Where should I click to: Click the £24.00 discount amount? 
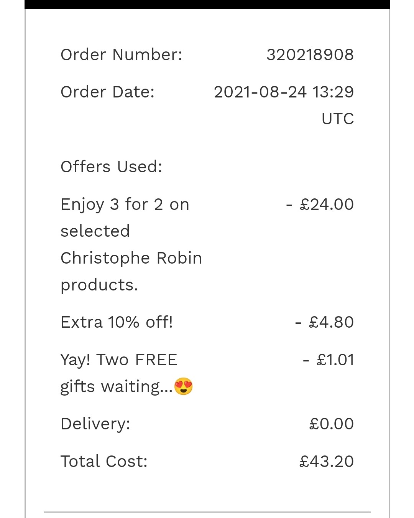point(326,205)
